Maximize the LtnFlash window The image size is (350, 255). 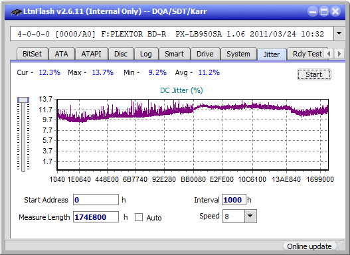pos(324,11)
